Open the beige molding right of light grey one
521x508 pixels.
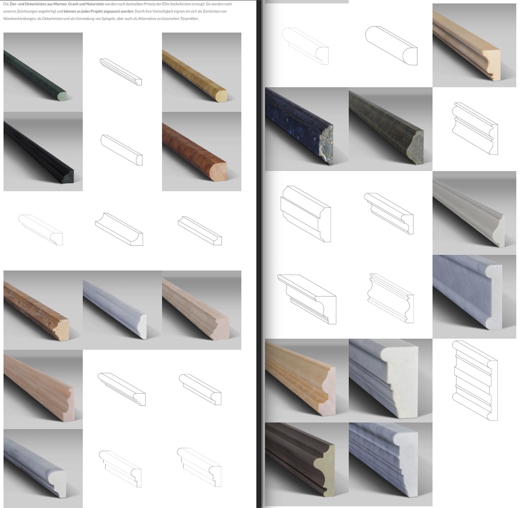click(x=201, y=310)
